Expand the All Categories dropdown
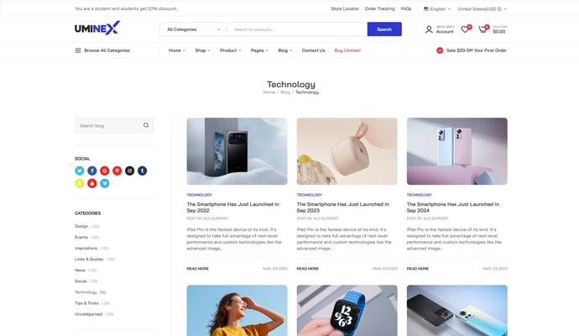Screen dimensions: 579x336 point(193,29)
